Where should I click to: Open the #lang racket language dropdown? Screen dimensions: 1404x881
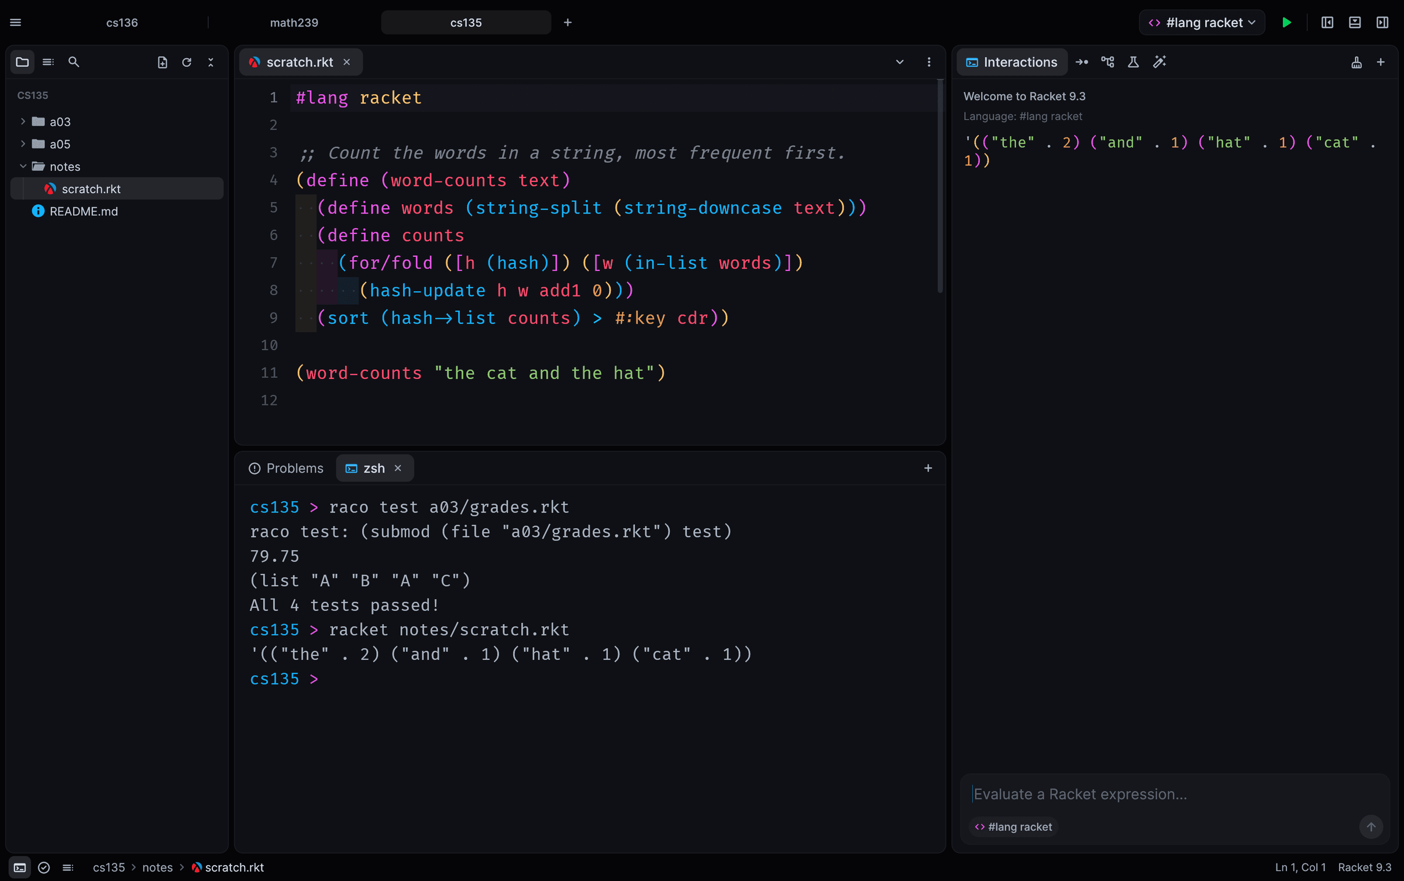tap(1202, 22)
